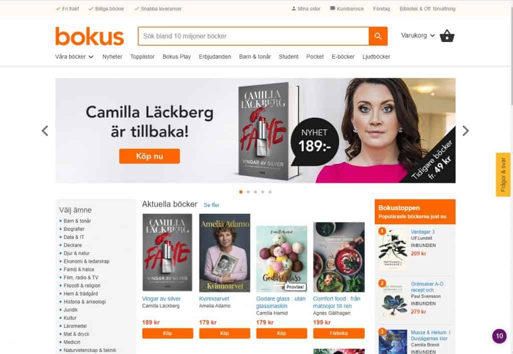
Task: Expand the Våra böcker dropdown menu
Action: point(74,57)
